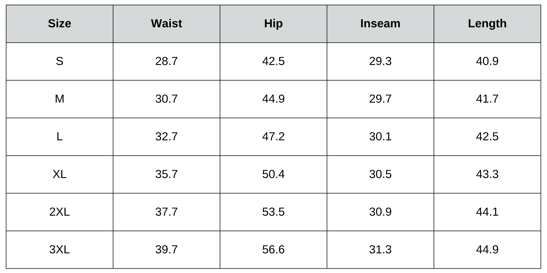Click the Size column header

pyautogui.click(x=60, y=24)
